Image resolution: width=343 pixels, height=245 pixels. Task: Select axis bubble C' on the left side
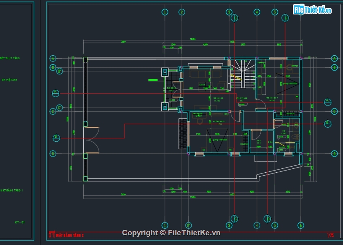tap(60, 108)
